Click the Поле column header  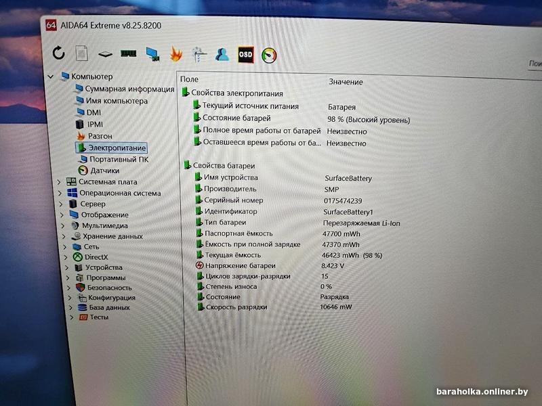click(190, 79)
